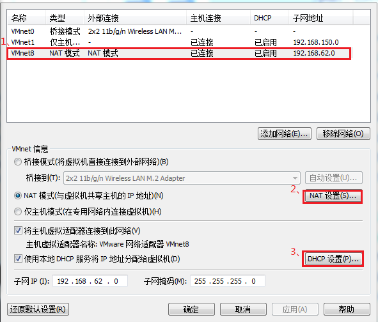The width and height of the screenshot is (378, 322).
Task: Open the bridged-to adapter dropdown
Action: pyautogui.click(x=182, y=178)
